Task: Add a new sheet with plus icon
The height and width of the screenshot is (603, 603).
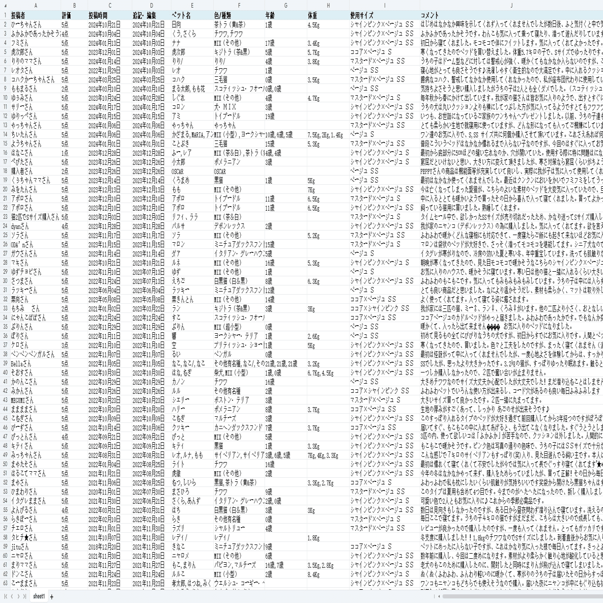Action: click(51, 596)
